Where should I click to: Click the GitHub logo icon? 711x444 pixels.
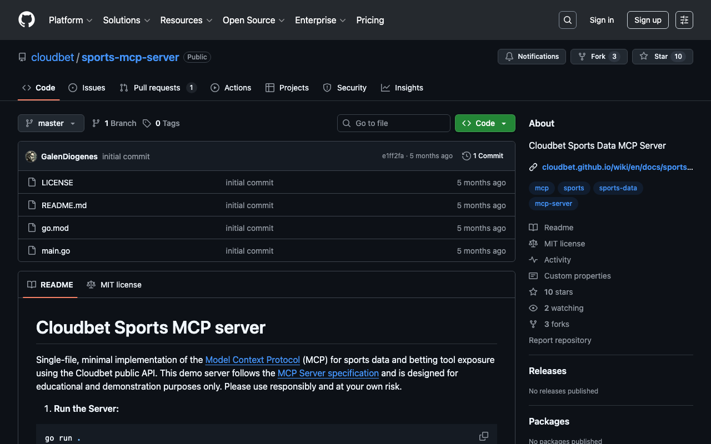pos(27,20)
